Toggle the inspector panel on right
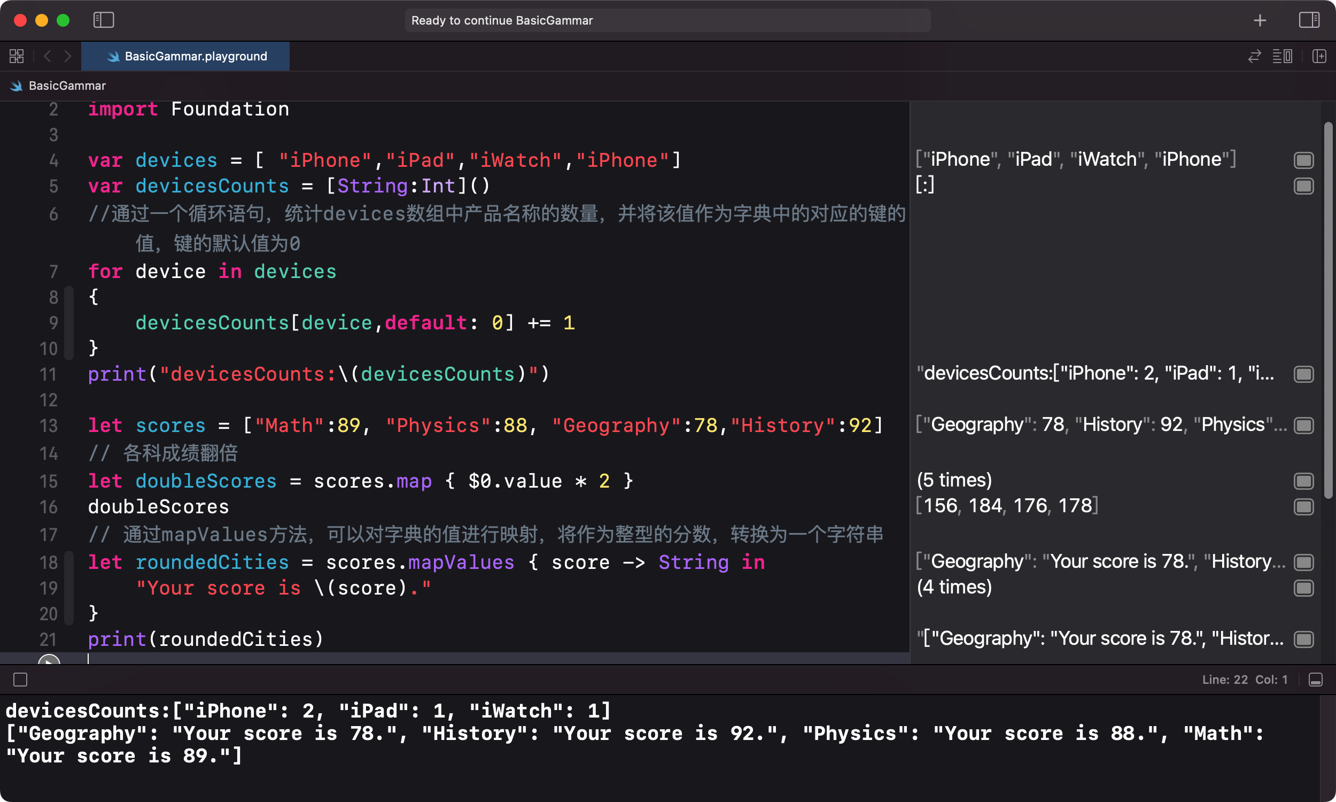This screenshot has height=802, width=1336. pyautogui.click(x=1309, y=20)
